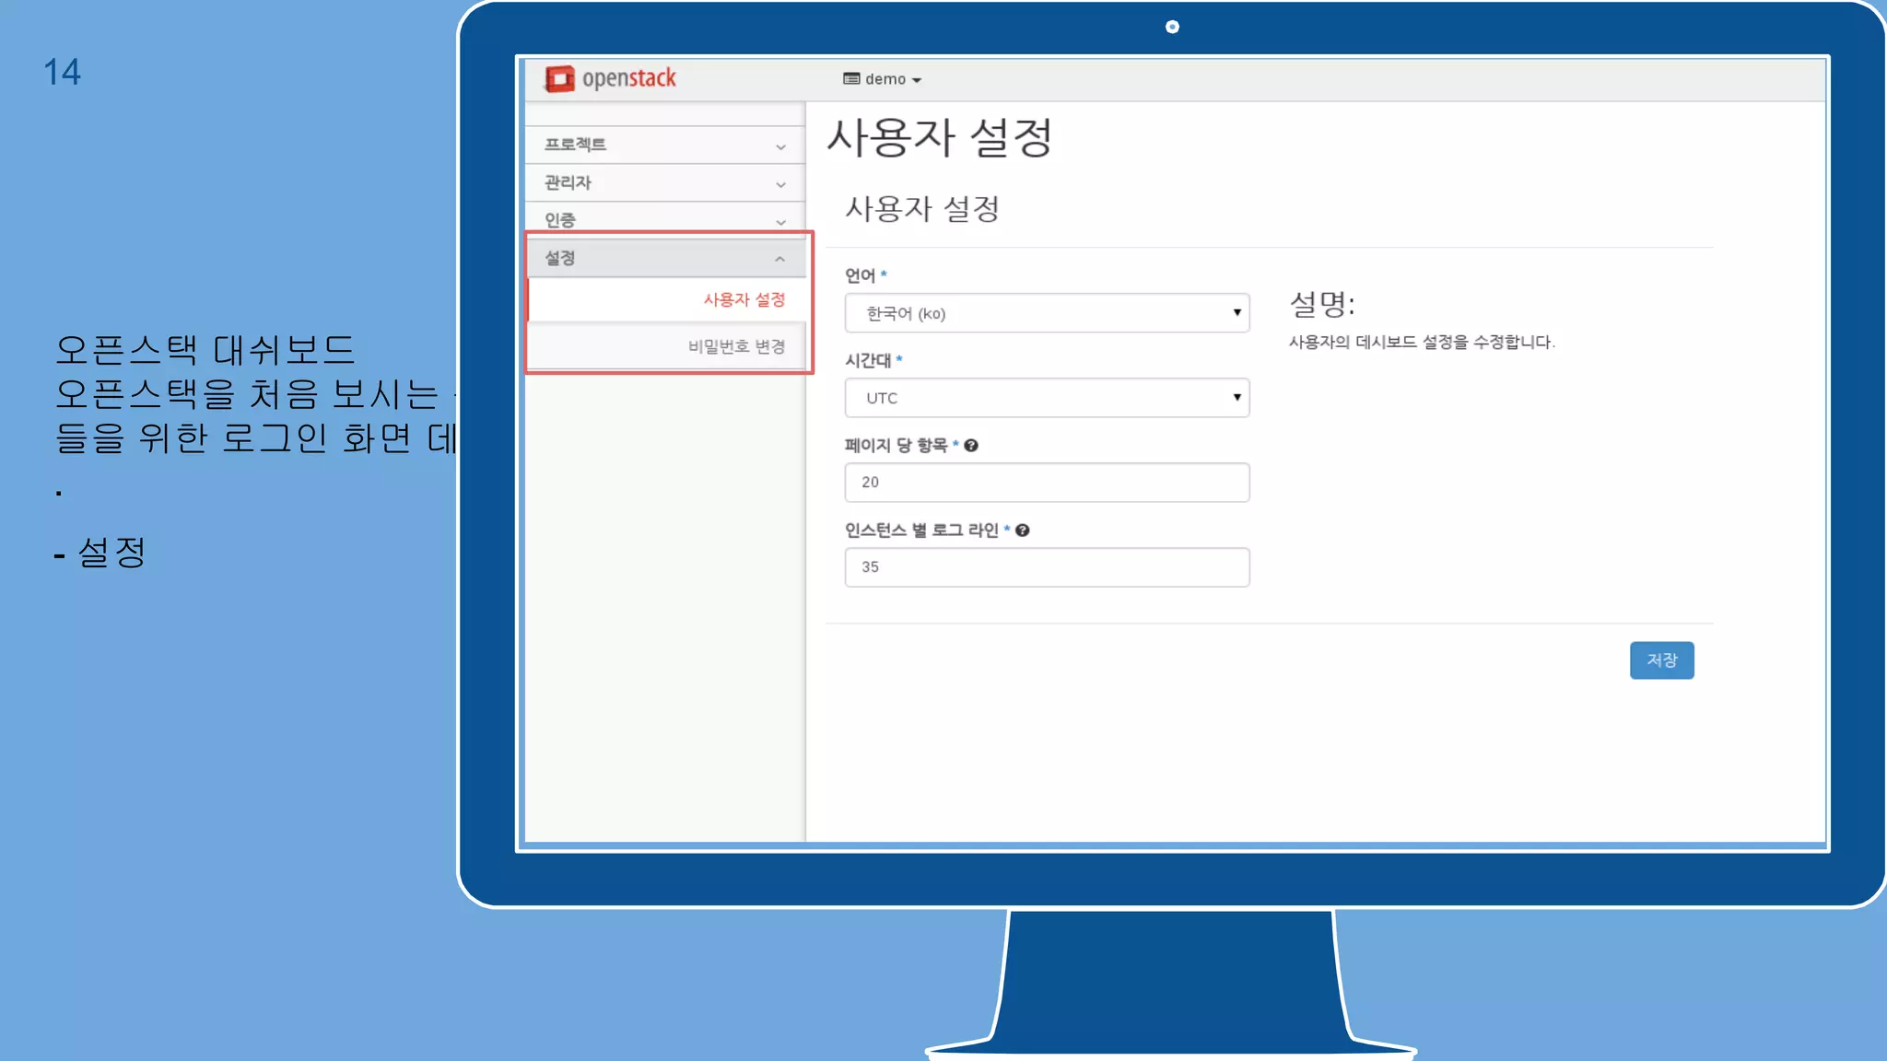Click the 인스턴스 별 로그 라인 input field

pos(1047,567)
